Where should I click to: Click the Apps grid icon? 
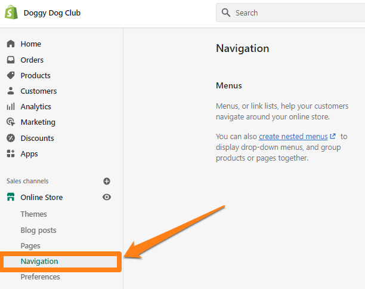click(11, 153)
